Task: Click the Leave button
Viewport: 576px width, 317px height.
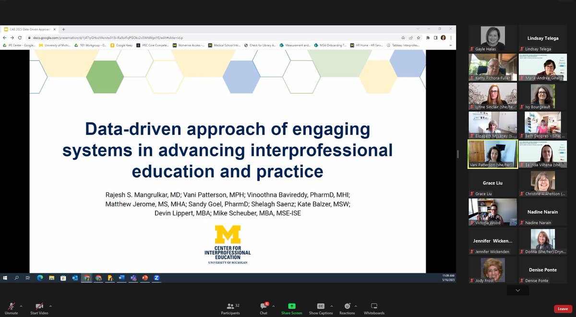Action: [x=562, y=309]
